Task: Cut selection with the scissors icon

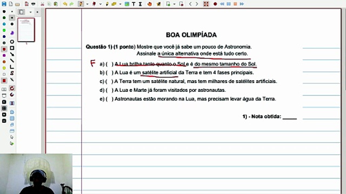Action: coord(42,4)
